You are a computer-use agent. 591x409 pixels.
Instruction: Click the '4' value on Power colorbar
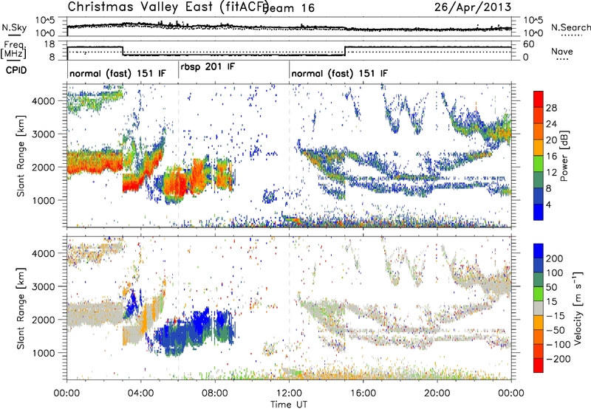click(549, 205)
